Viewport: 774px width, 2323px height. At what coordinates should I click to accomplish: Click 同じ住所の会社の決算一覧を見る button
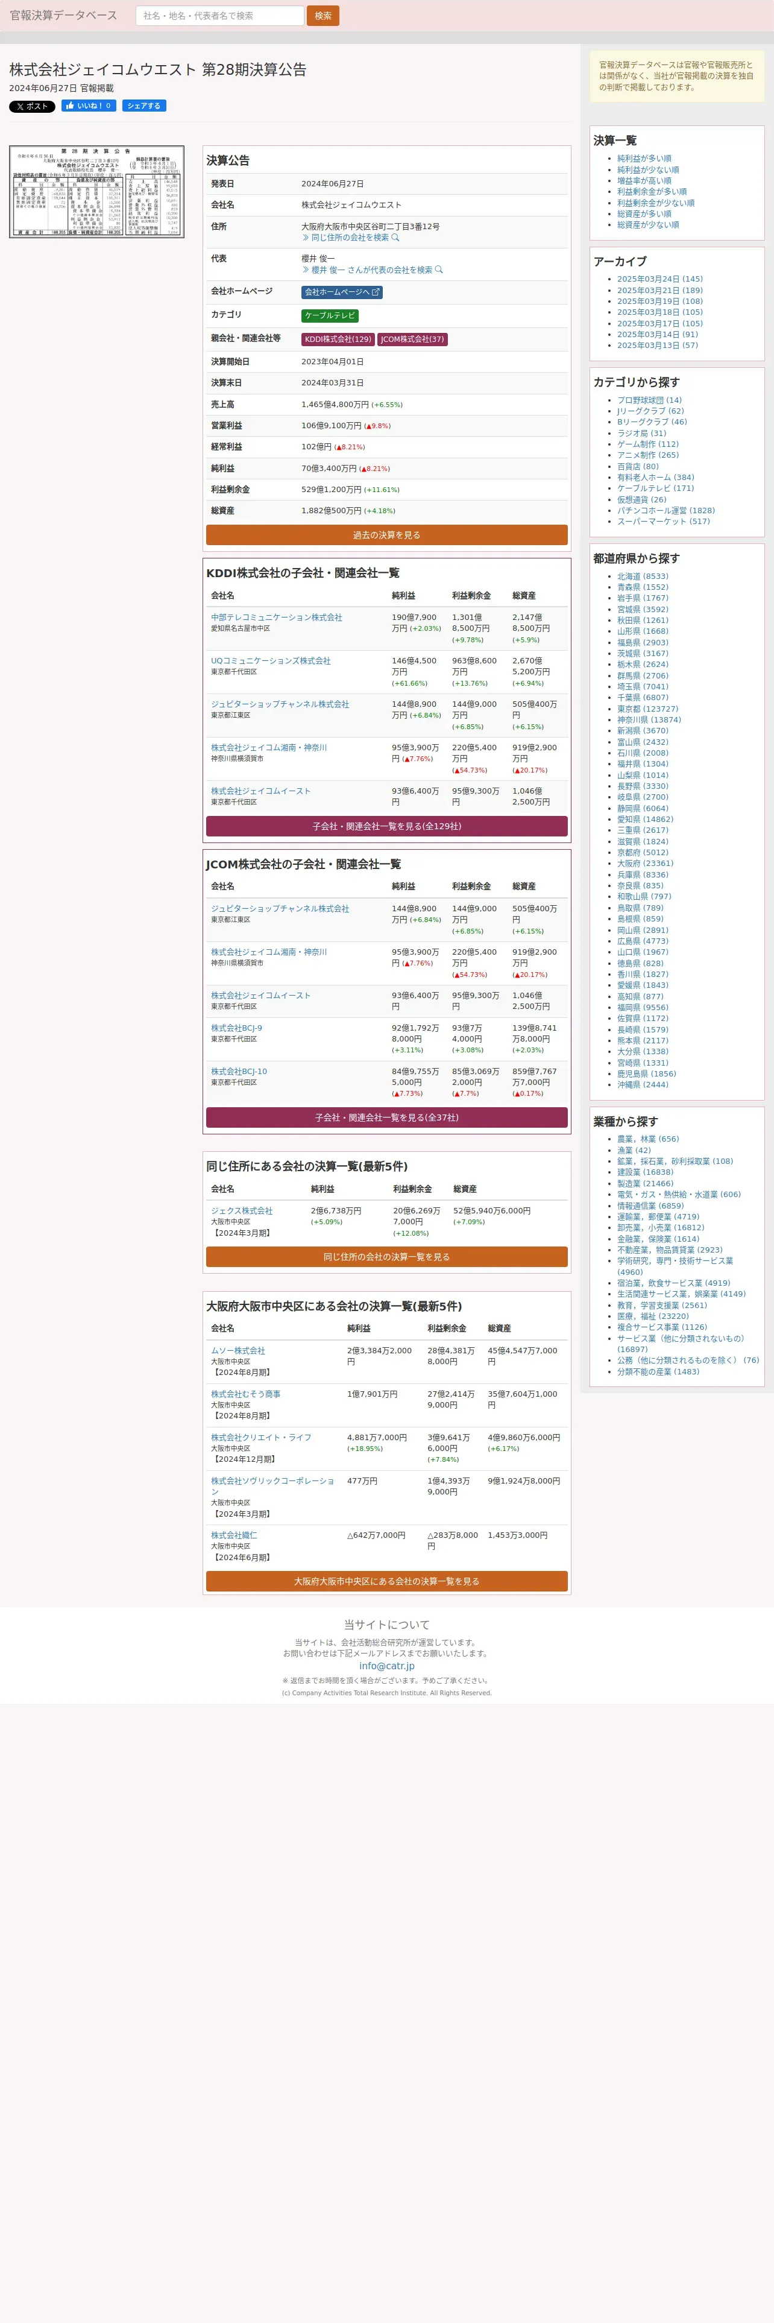tap(386, 1257)
